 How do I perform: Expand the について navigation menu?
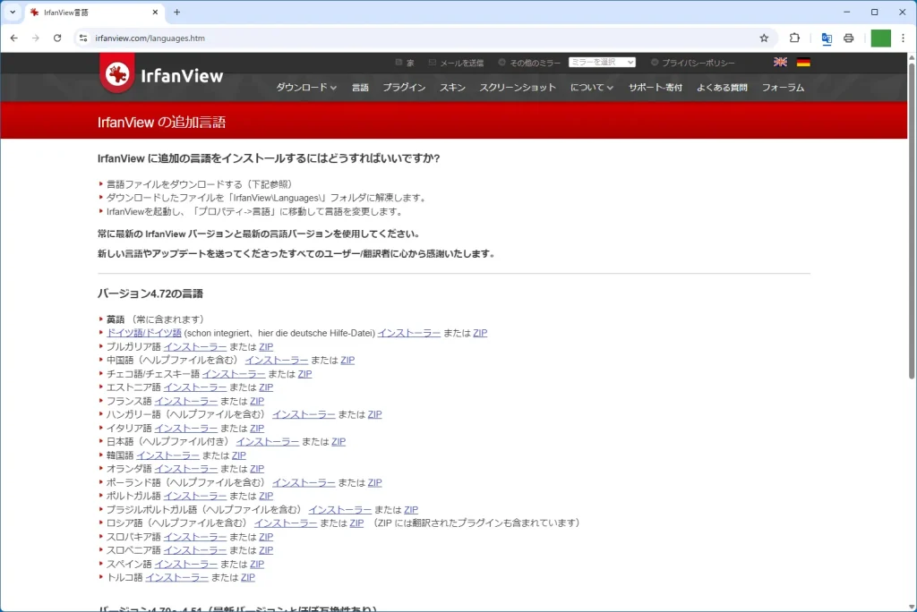pos(591,88)
